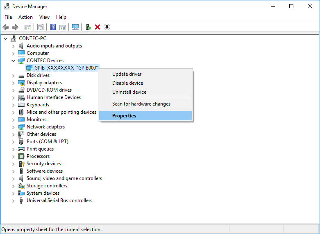The image size is (320, 234).
Task: Expand the Display adapters category
Action: pos(13,83)
